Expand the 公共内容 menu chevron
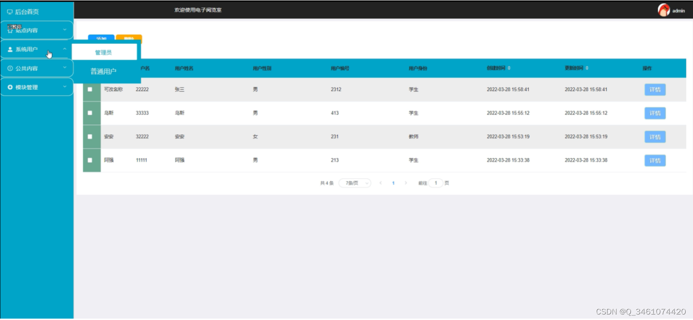 (65, 68)
